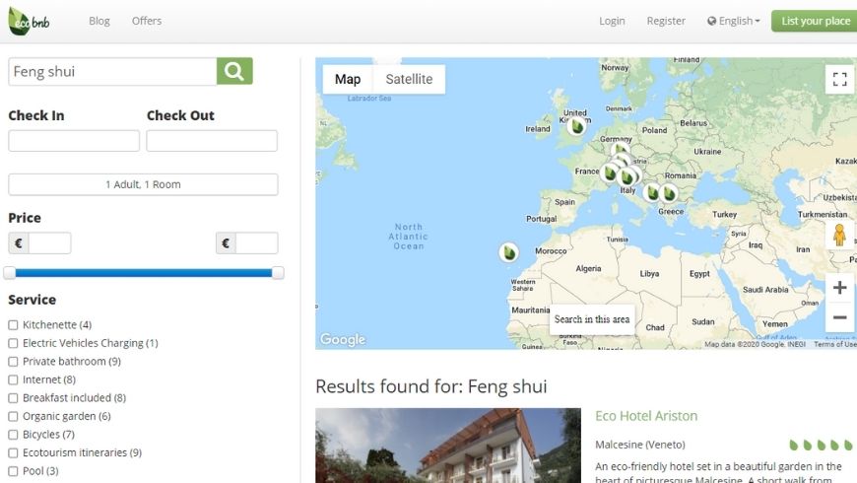Screen dimensions: 857x483
Task: Click the blue price range bar
Action: tap(143, 273)
